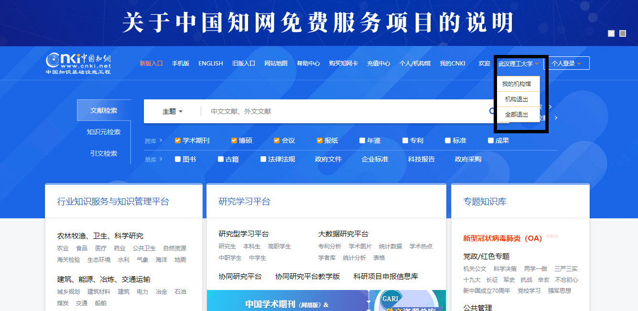
Task: Open 专题知识库 heading
Action: [485, 202]
